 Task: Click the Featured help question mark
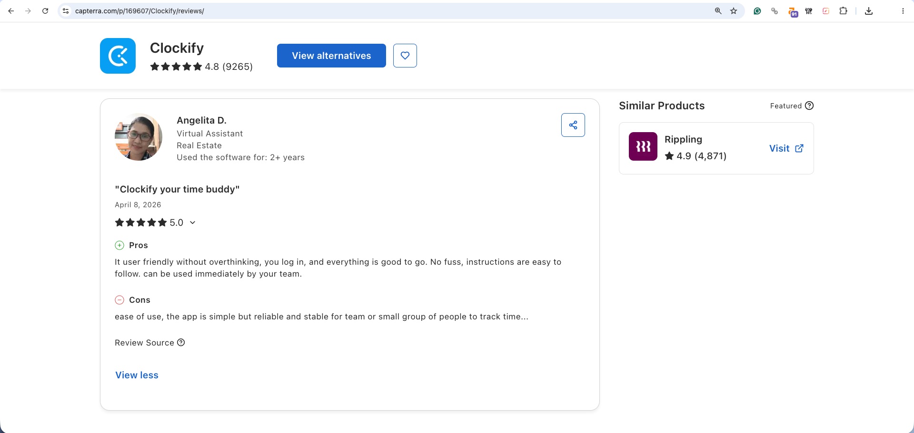(x=809, y=106)
